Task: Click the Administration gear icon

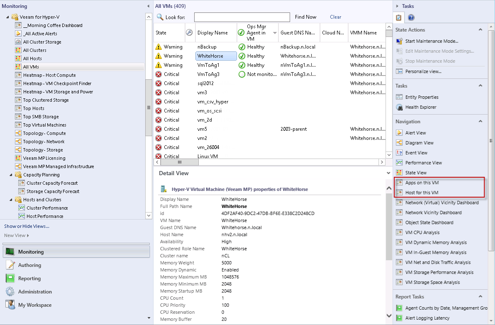Action: (x=10, y=291)
